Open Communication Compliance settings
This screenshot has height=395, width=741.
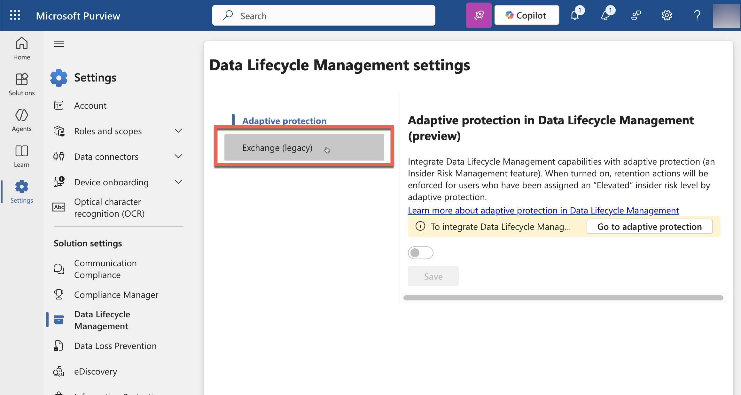pyautogui.click(x=105, y=269)
